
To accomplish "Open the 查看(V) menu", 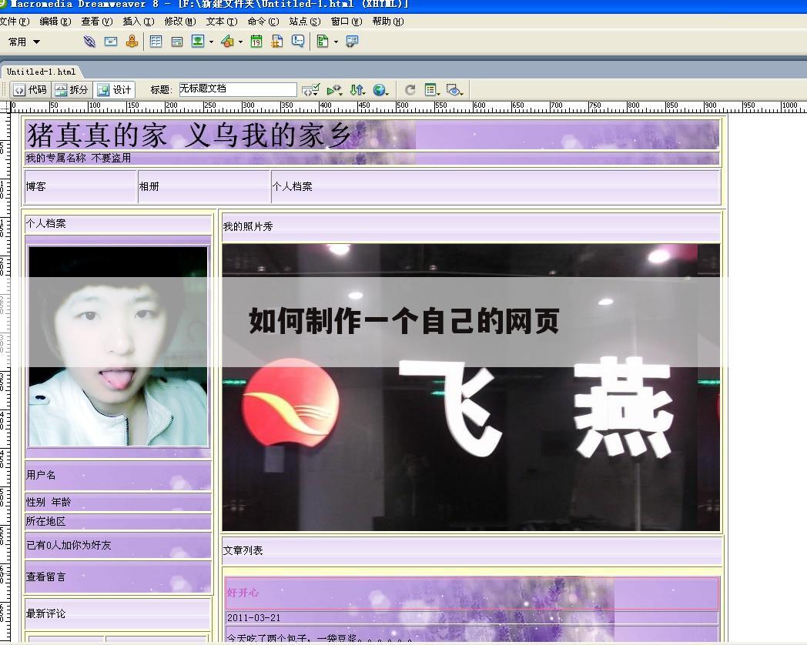I will coord(97,22).
